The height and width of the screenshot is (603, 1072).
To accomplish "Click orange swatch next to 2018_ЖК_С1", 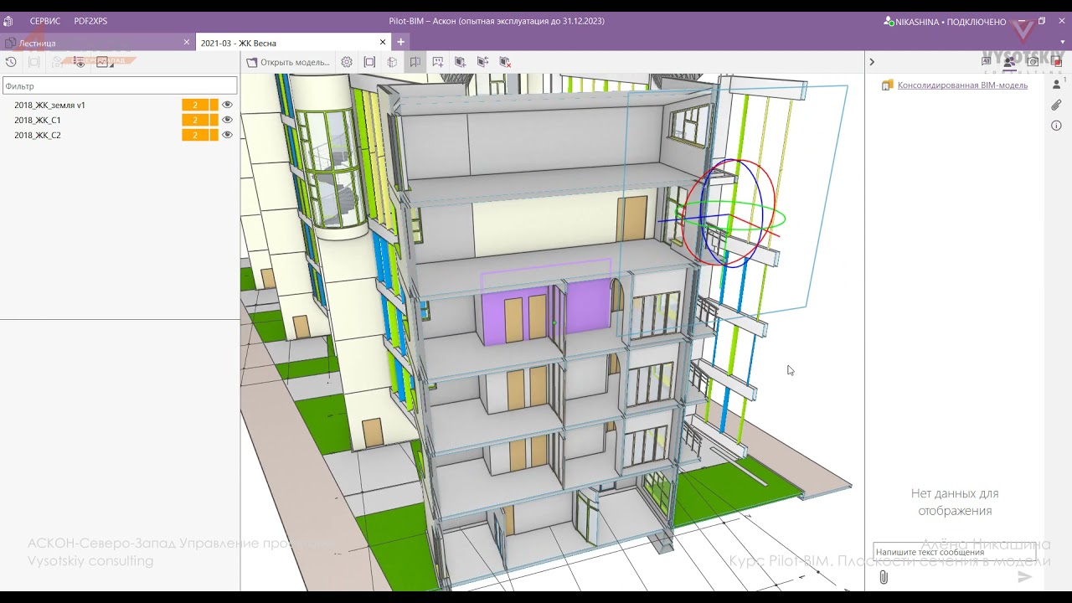I will coord(214,121).
